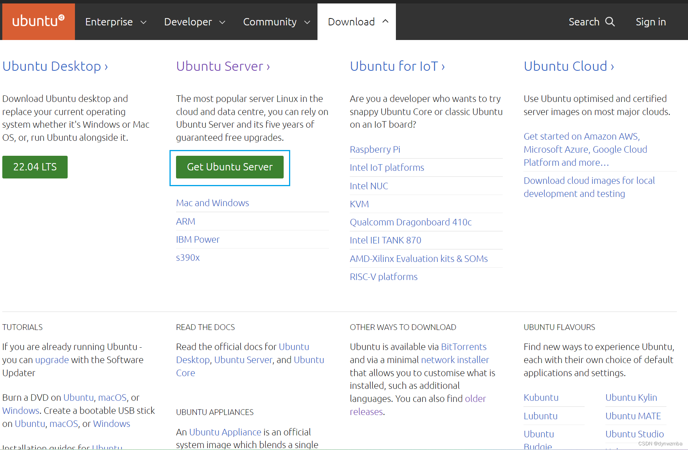
Task: Open the RISC-V platforms link
Action: (x=384, y=277)
